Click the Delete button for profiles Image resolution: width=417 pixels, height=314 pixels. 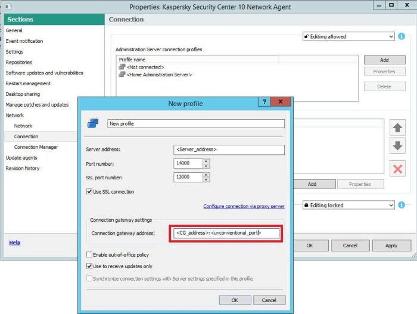[385, 86]
